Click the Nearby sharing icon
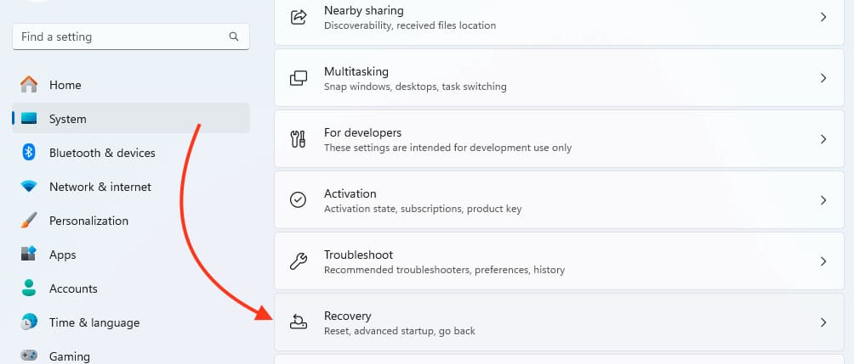 point(299,17)
